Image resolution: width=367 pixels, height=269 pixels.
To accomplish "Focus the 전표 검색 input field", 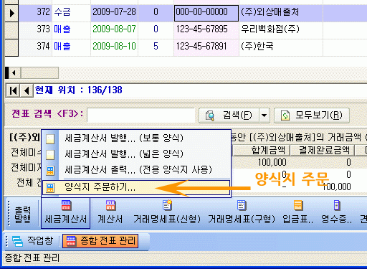I will (140, 115).
